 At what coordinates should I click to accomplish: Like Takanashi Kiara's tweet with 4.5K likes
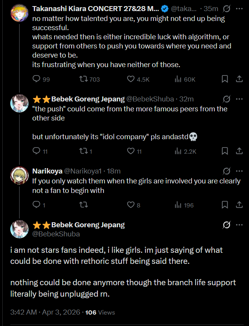coord(131,79)
